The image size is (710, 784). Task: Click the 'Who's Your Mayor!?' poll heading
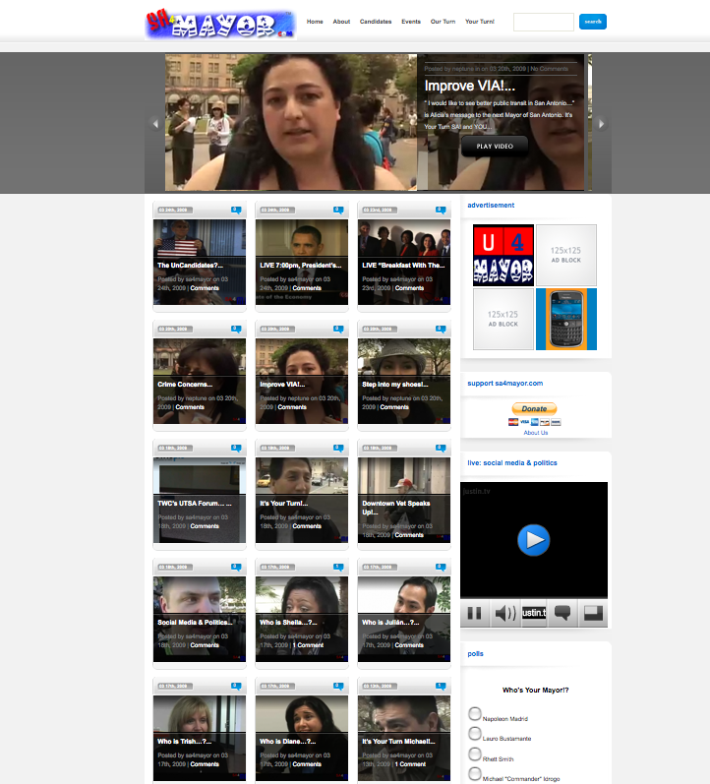click(536, 690)
